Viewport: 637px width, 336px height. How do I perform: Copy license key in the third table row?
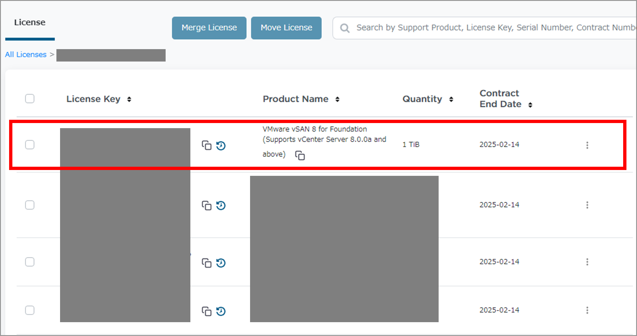pyautogui.click(x=206, y=263)
